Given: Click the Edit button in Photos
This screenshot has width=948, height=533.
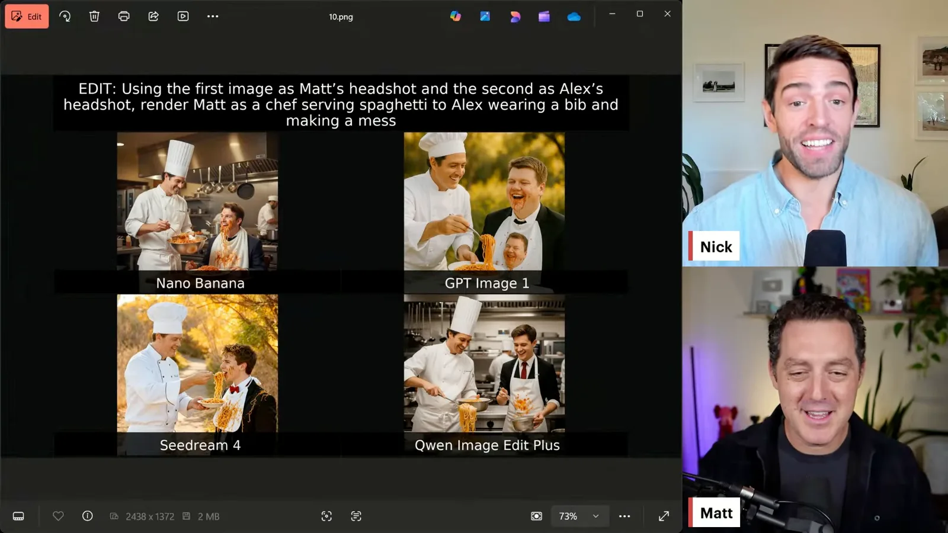Looking at the screenshot, I should click(27, 17).
